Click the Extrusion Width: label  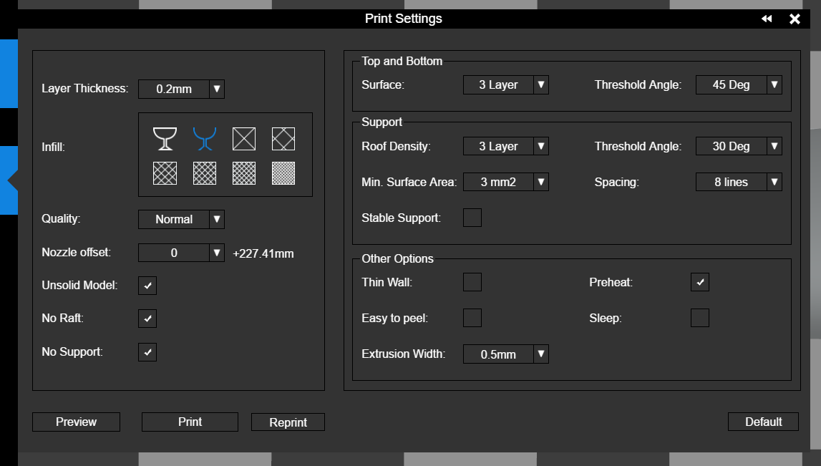tap(403, 354)
